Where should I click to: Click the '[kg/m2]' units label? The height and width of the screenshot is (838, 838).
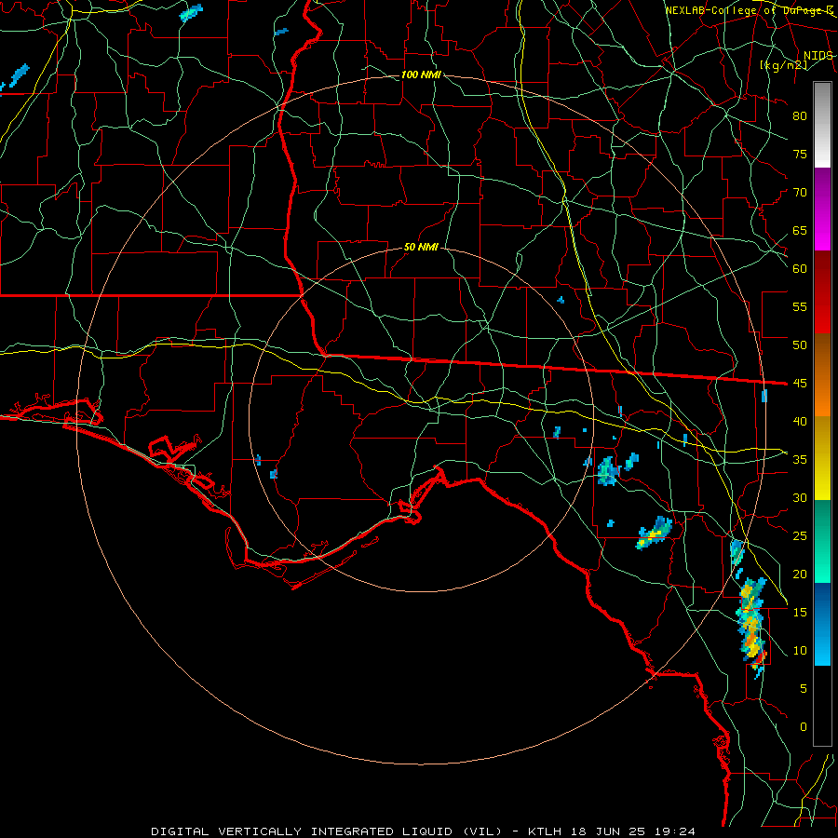(x=783, y=65)
